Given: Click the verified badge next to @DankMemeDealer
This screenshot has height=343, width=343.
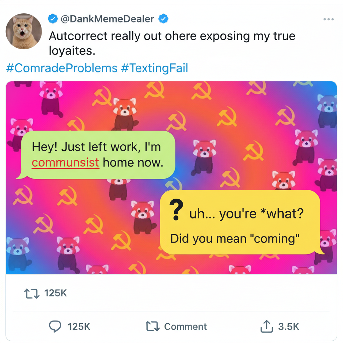Looking at the screenshot, I should pos(53,19).
